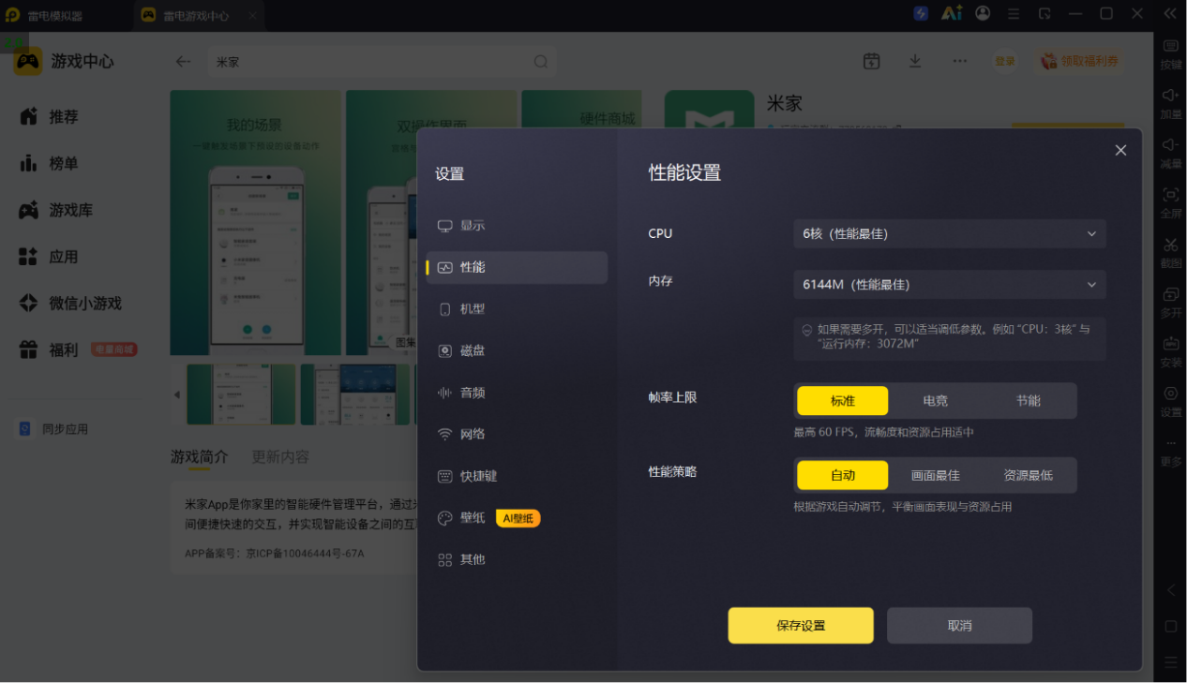Image resolution: width=1187 pixels, height=683 pixels.
Task: Open 微信小游戏 in sidebar
Action: (x=70, y=304)
